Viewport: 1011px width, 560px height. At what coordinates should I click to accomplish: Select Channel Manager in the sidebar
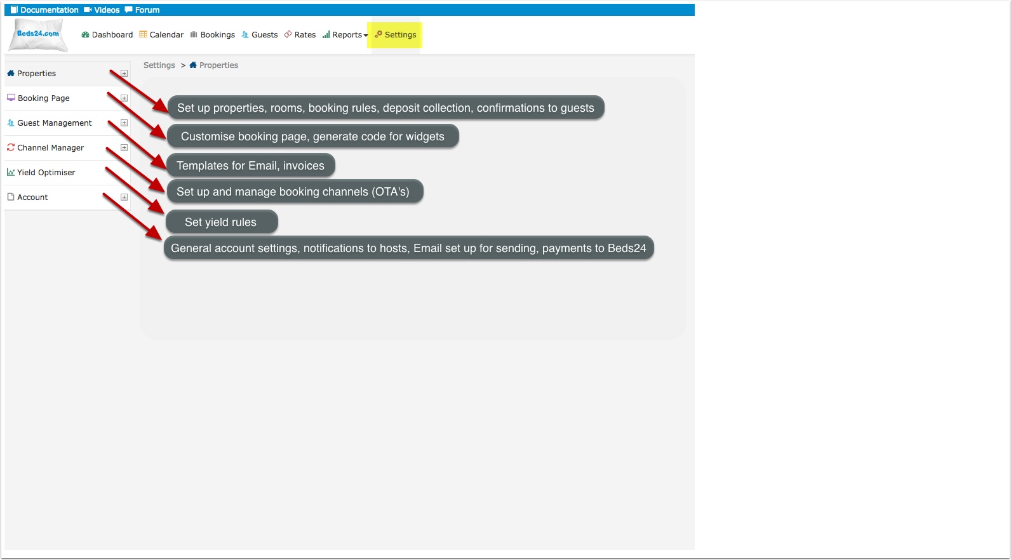(50, 148)
